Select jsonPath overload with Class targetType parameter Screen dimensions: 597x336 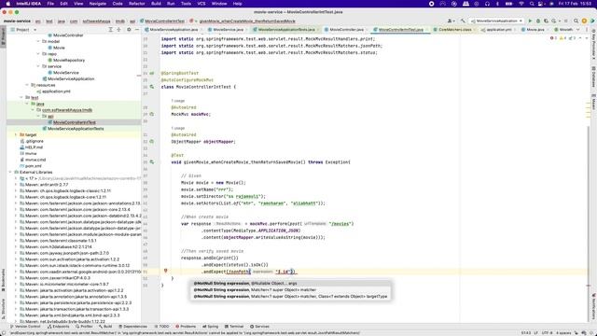point(290,297)
